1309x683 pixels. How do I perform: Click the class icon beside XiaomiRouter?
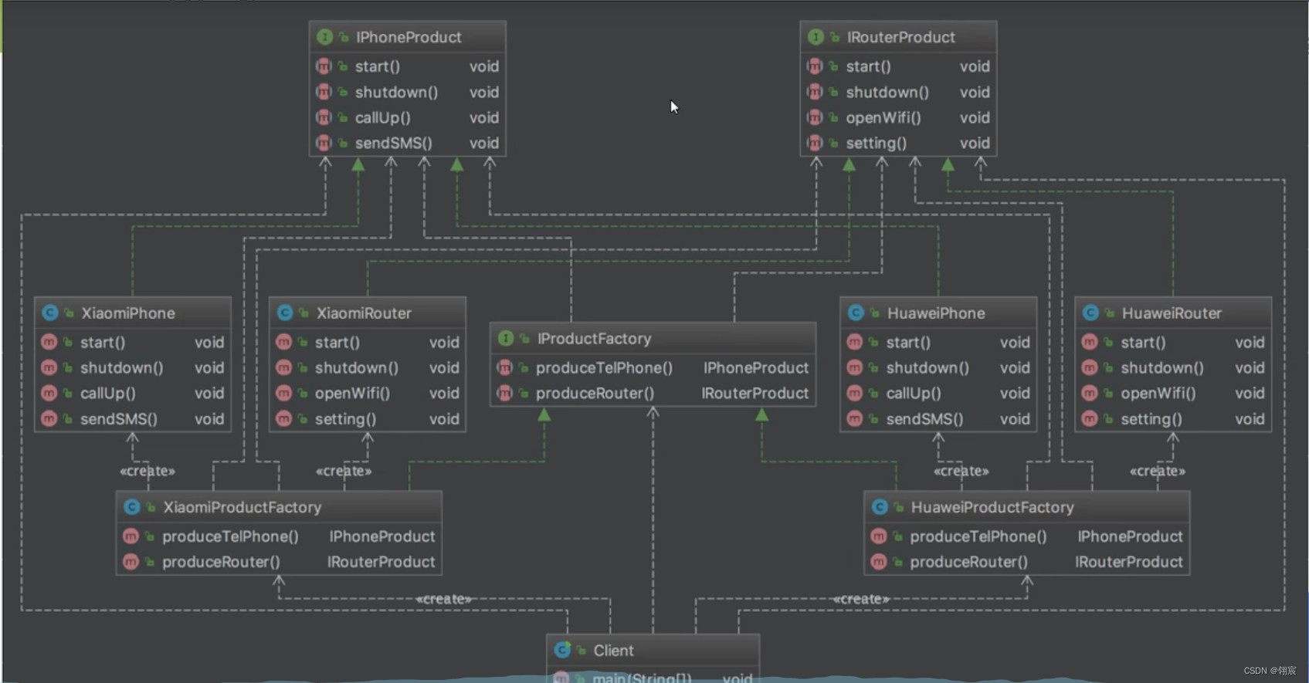coord(285,313)
